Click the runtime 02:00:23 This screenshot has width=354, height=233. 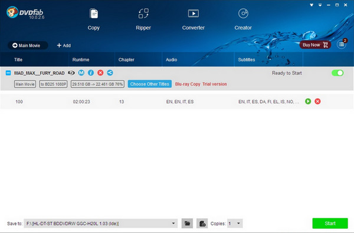[81, 102]
